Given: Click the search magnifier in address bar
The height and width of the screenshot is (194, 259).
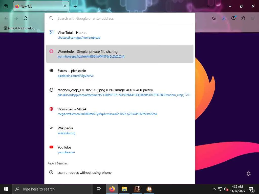Looking at the screenshot, I should point(51,18).
